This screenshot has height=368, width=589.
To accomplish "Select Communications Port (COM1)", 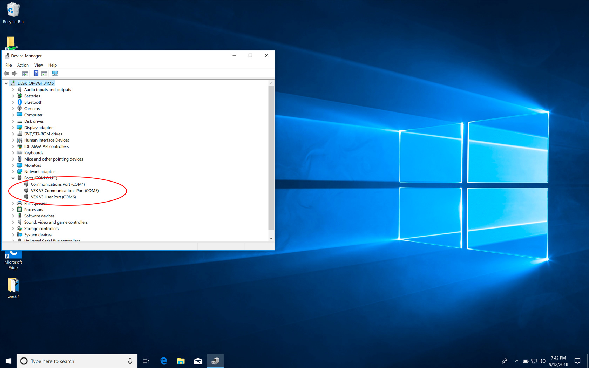I will (58, 184).
